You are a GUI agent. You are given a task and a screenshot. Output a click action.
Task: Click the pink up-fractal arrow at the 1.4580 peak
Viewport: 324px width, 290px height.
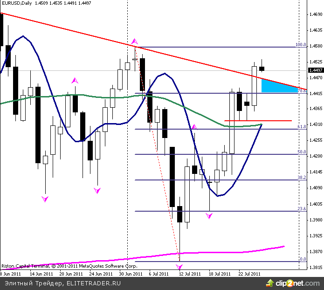pos(135,41)
